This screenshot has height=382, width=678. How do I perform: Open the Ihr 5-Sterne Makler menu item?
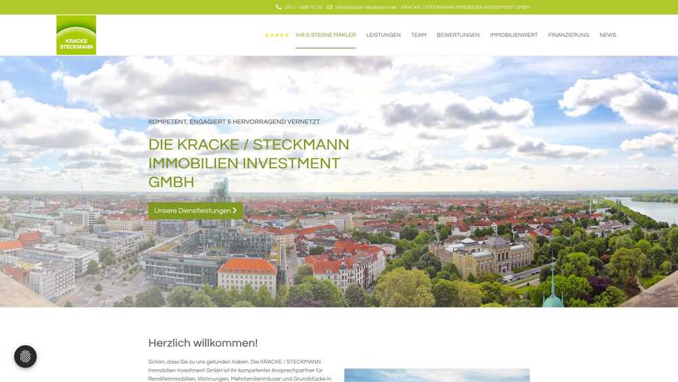[x=325, y=35]
